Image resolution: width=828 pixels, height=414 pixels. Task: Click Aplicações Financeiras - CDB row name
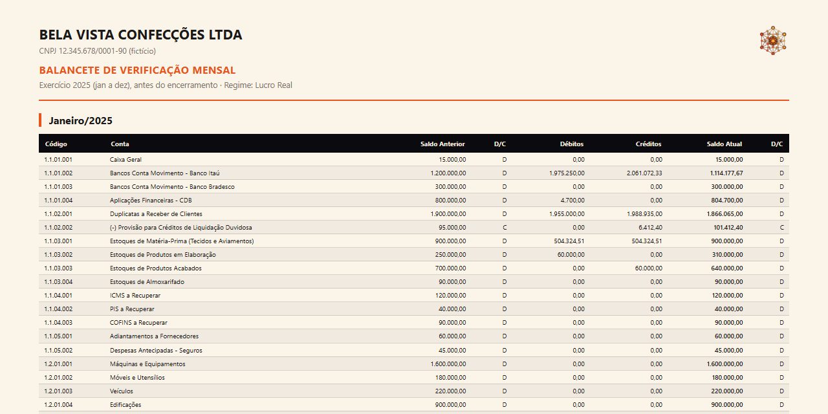[x=151, y=201]
